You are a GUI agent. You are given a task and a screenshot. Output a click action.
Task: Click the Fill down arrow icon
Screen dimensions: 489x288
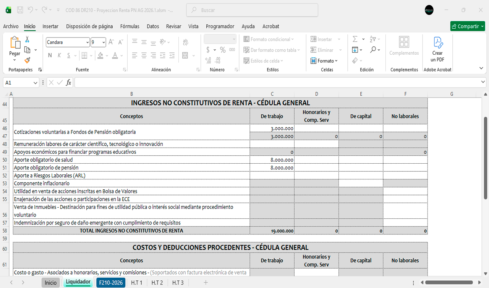[x=355, y=50]
